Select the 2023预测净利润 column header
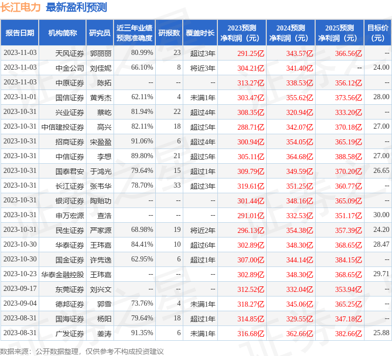Viewport: 392px width, 356px height. (x=242, y=33)
